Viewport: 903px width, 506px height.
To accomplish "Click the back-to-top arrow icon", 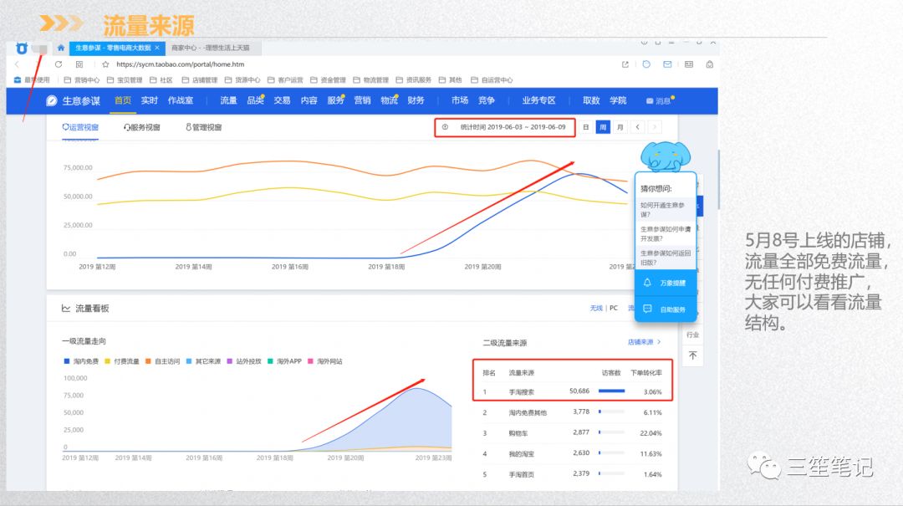I will 693,355.
